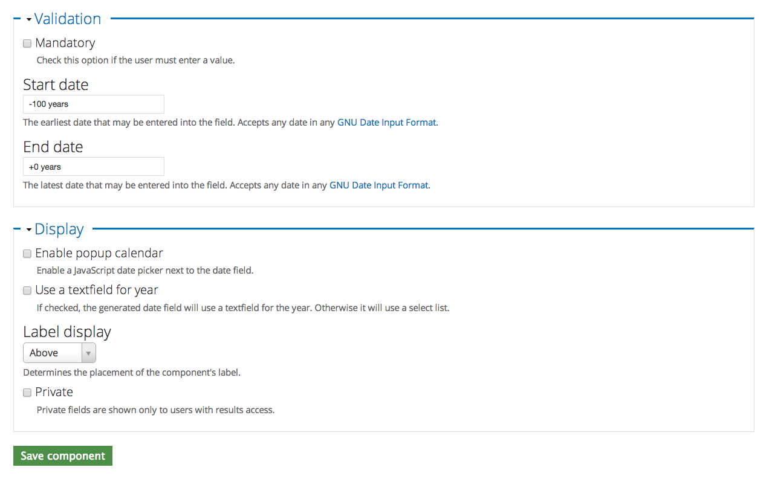The height and width of the screenshot is (479, 769).
Task: Click the Use a textfield for year label
Action: tap(97, 290)
